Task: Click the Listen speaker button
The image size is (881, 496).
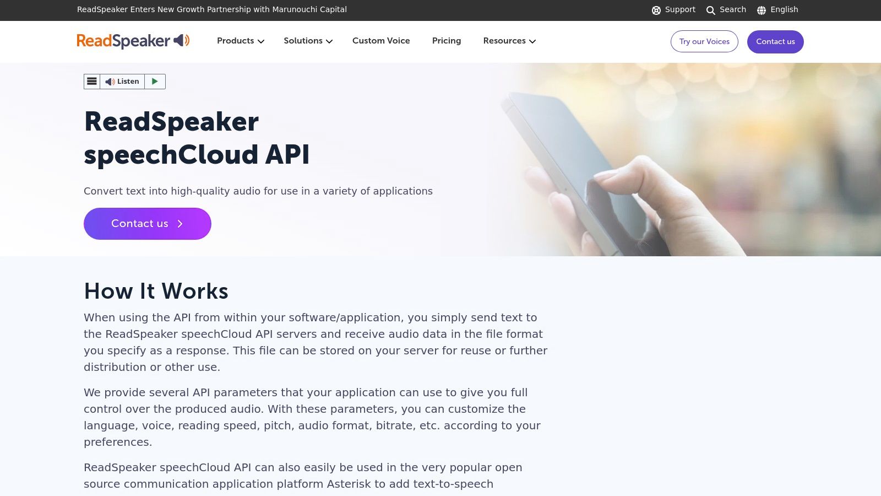Action: [x=122, y=82]
